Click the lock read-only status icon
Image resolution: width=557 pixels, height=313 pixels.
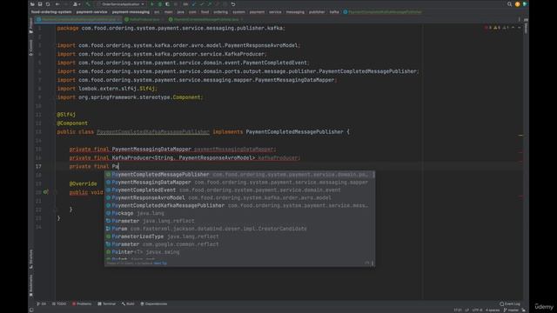[x=524, y=310]
